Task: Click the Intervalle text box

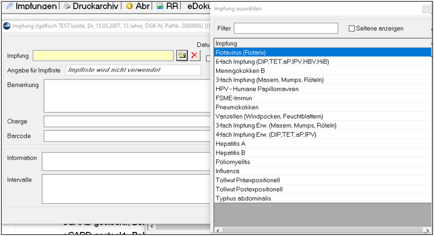Action: (x=126, y=189)
